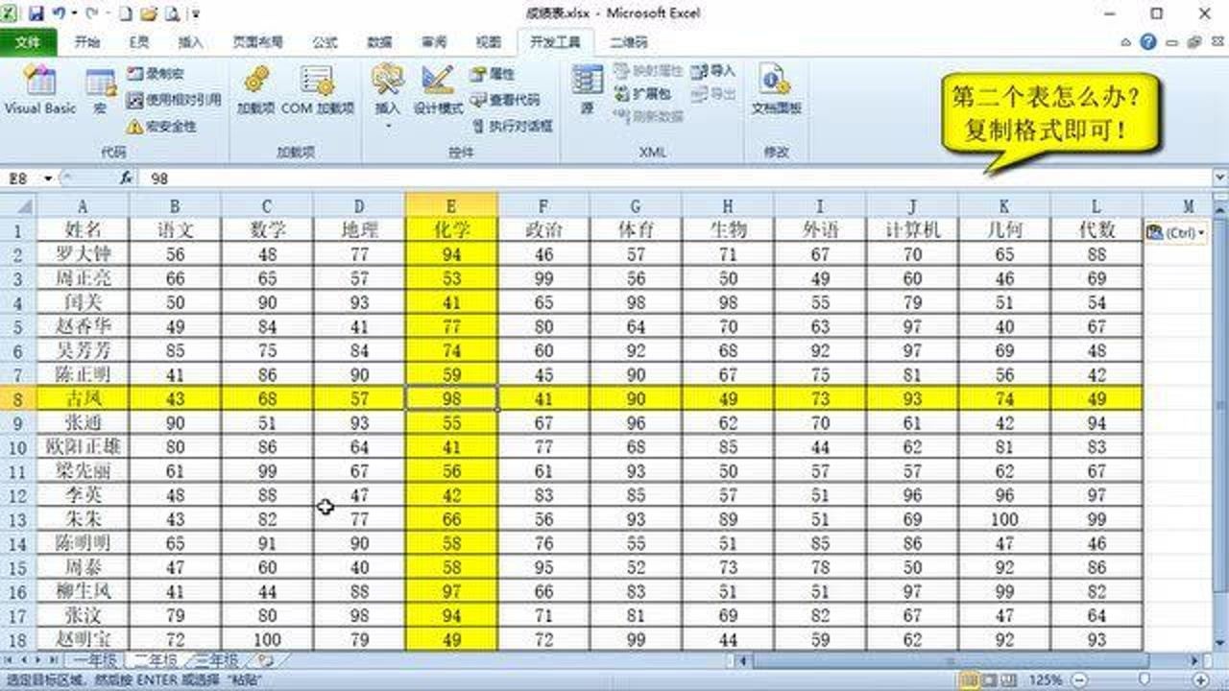This screenshot has width=1229, height=691.
Task: Minimize the ribbon with the caret icon
Action: click(1128, 42)
